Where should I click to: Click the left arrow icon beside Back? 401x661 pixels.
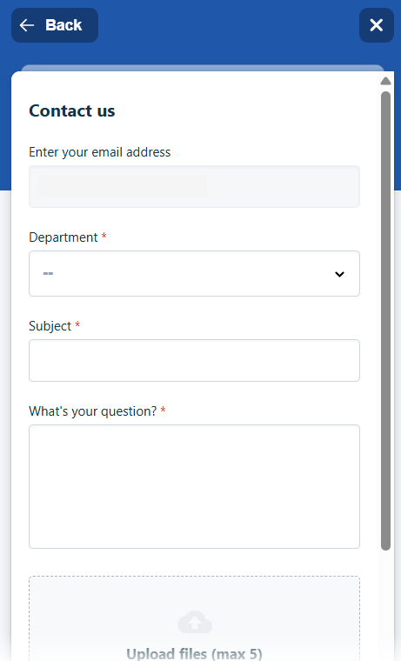(x=27, y=25)
